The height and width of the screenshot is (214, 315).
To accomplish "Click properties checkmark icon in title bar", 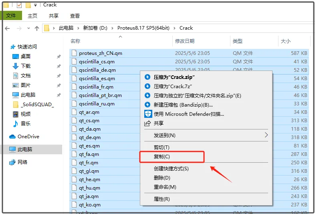I will coord(19,5).
